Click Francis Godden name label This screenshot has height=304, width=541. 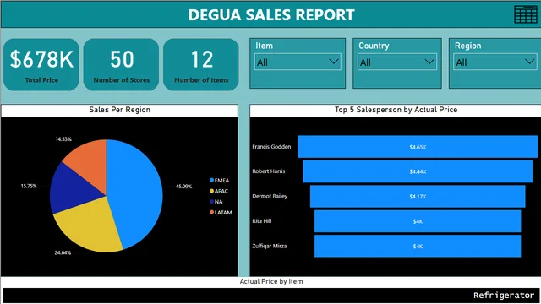click(271, 147)
